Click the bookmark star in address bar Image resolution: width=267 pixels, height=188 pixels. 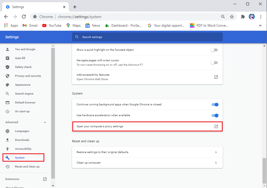pos(232,17)
